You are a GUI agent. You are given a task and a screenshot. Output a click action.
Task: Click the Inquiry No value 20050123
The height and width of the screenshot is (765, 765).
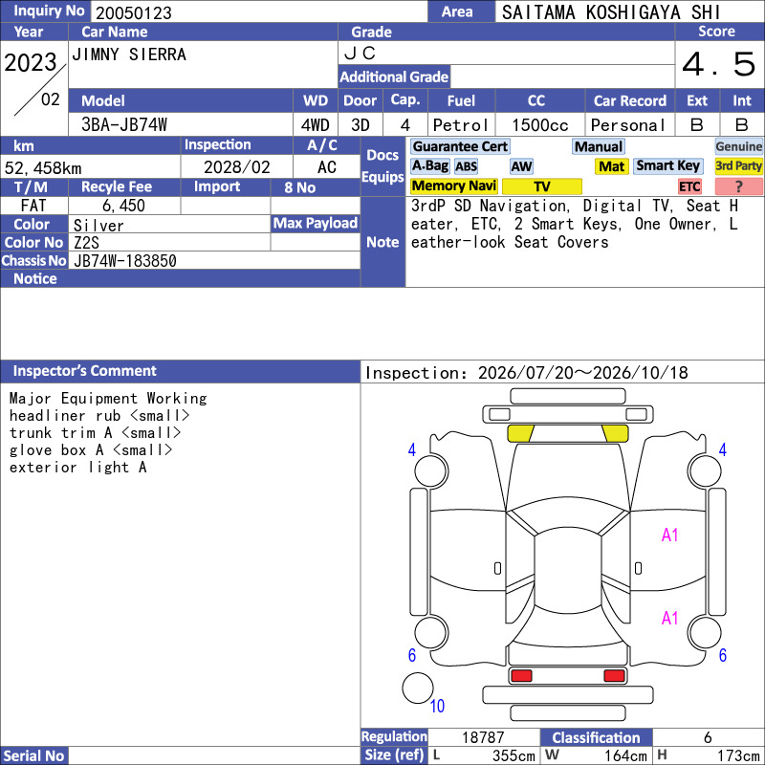coord(134,13)
